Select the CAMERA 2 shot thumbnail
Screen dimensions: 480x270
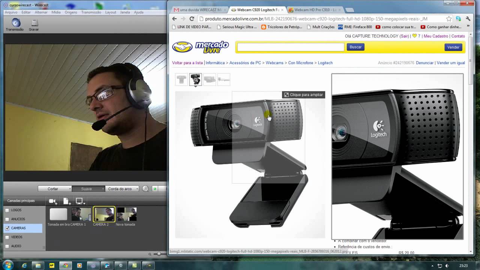point(104,214)
